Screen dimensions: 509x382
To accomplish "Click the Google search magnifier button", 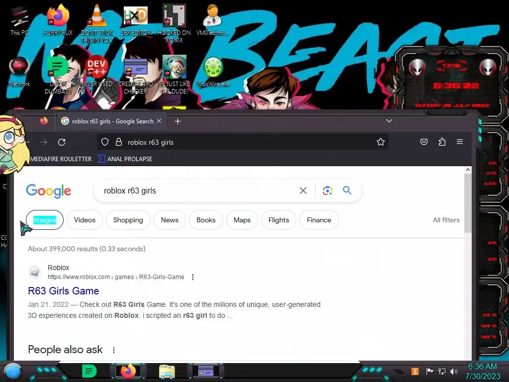I will coord(347,190).
